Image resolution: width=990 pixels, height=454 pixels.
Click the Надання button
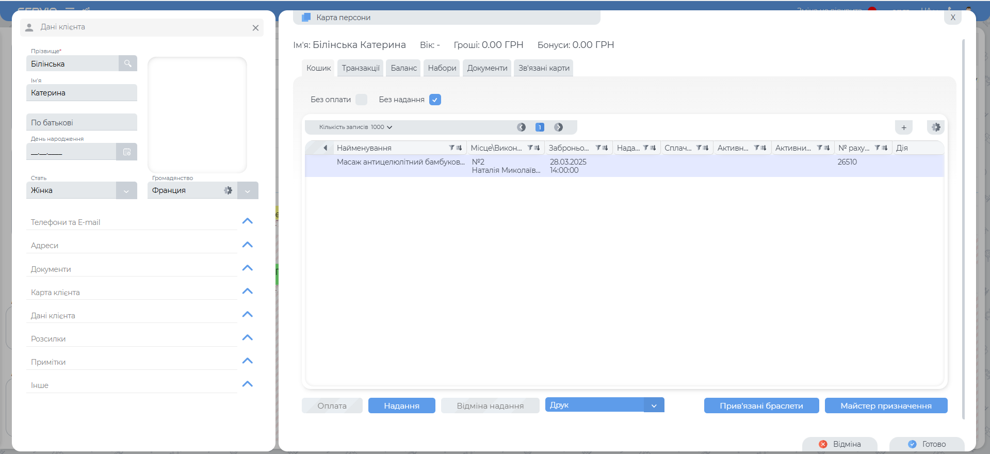coord(401,406)
